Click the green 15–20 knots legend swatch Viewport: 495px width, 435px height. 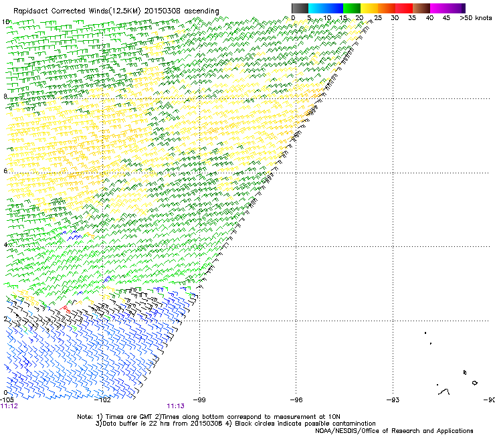click(352, 8)
